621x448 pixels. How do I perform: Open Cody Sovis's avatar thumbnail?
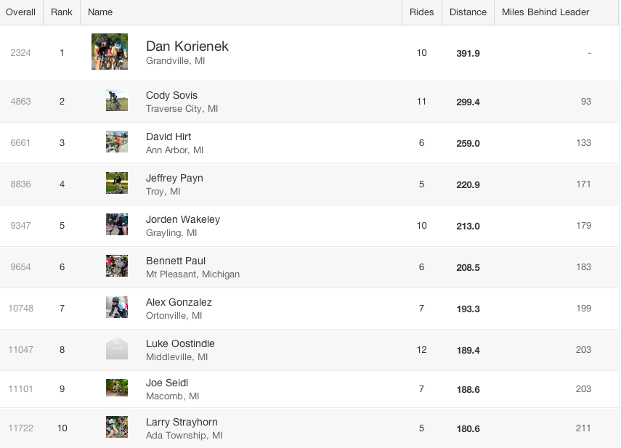pos(117,101)
